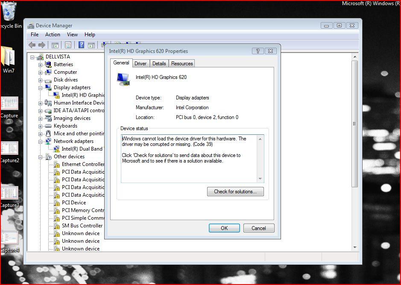Select the DELLVISTA computer icon in tree
The image size is (401, 285).
tap(40, 57)
